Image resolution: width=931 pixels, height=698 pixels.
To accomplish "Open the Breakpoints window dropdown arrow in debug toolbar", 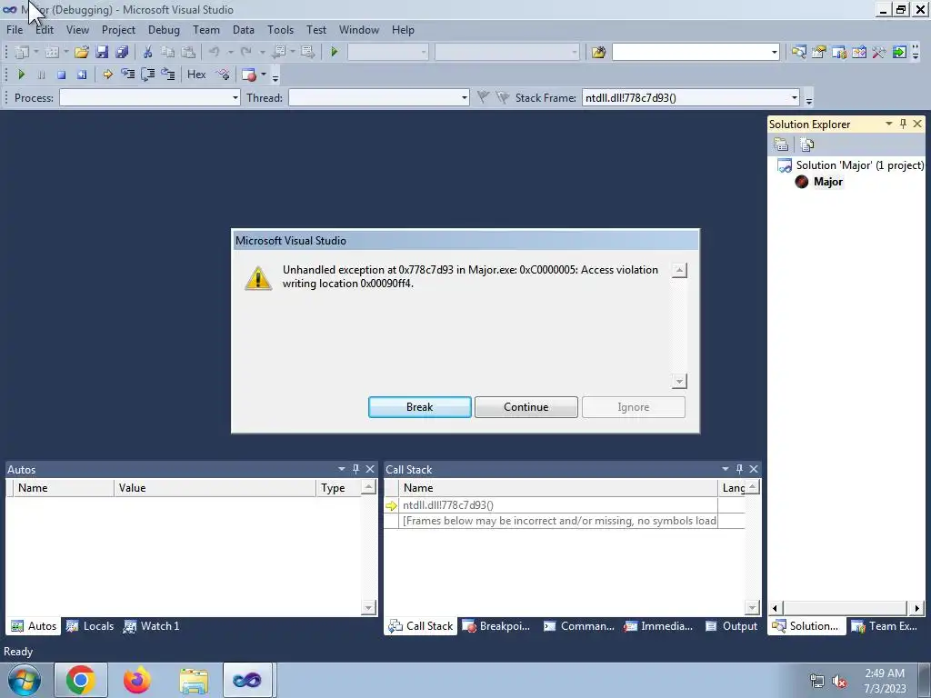I will point(263,75).
